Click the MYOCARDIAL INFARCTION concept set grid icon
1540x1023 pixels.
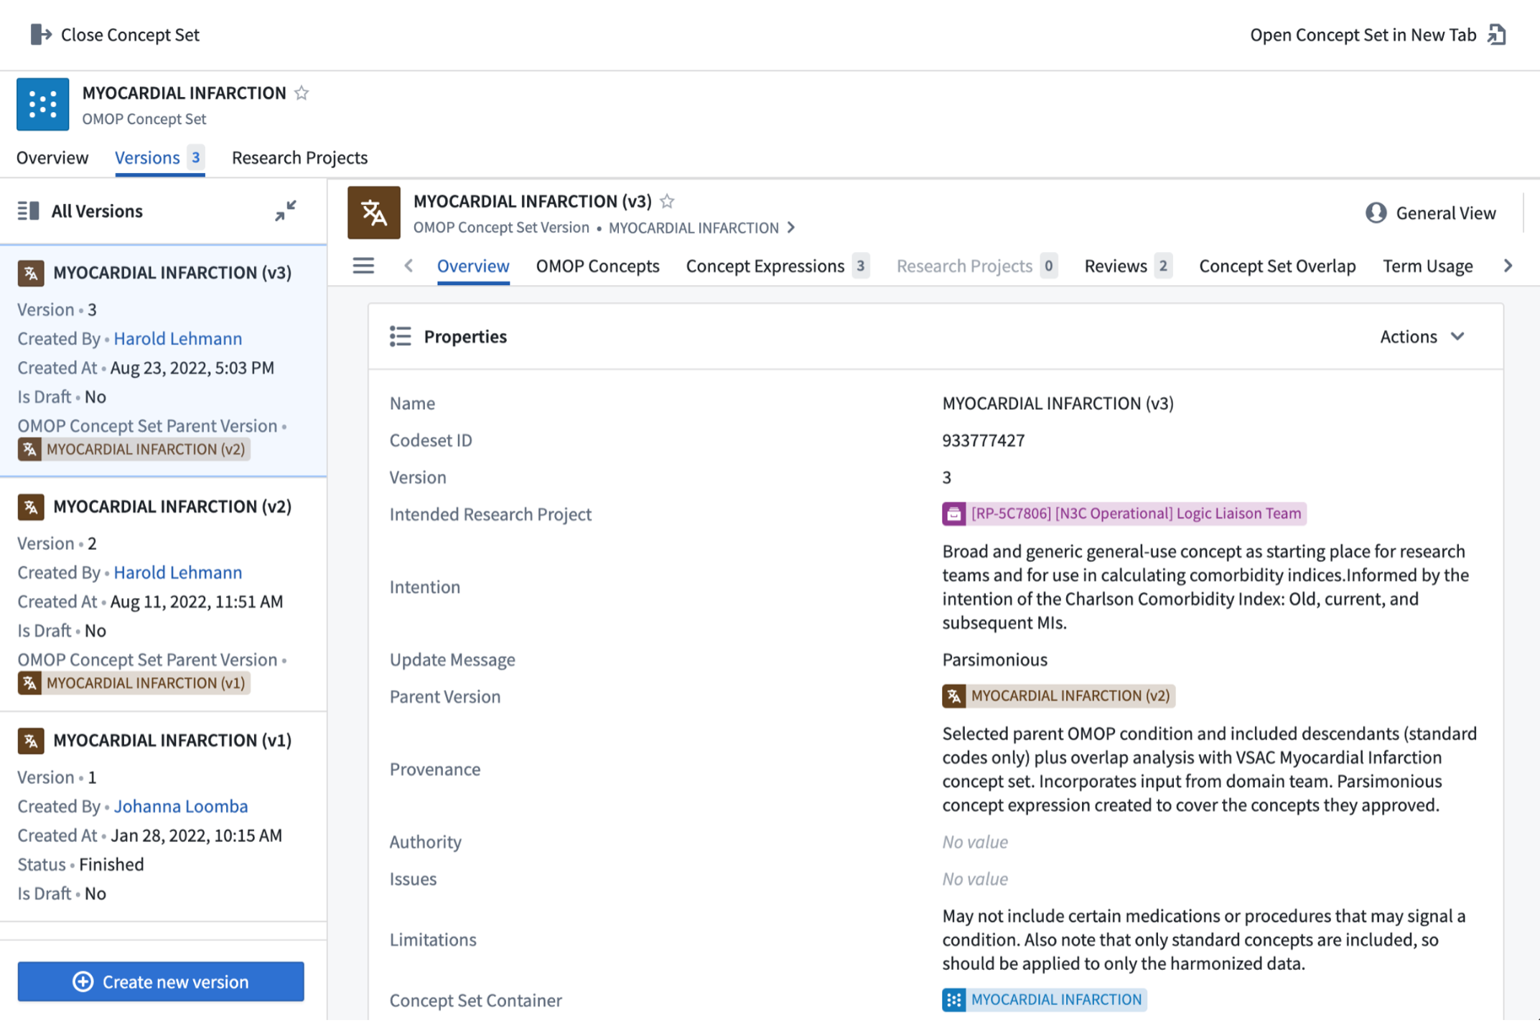point(42,105)
